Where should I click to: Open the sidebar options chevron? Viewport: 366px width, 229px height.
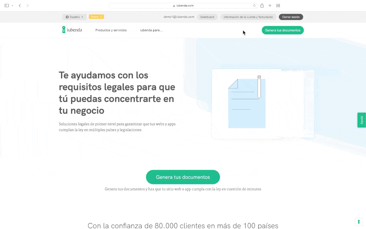[x=12, y=6]
